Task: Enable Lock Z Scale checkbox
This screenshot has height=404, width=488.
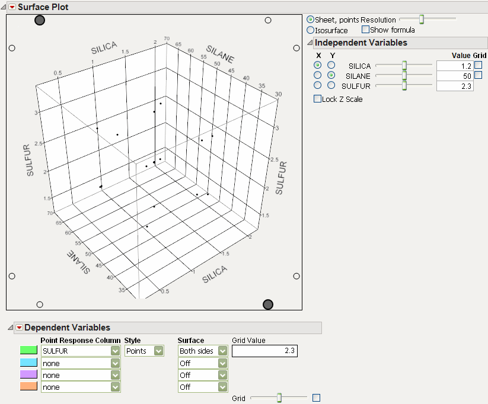Action: tap(317, 99)
